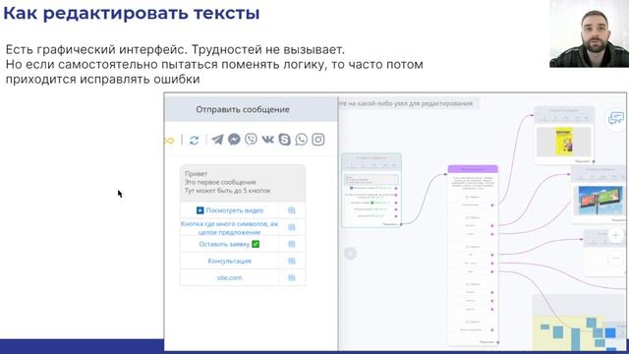Select the Facebook Messenger channel icon
Screen dimensions: 629x354
(234, 140)
